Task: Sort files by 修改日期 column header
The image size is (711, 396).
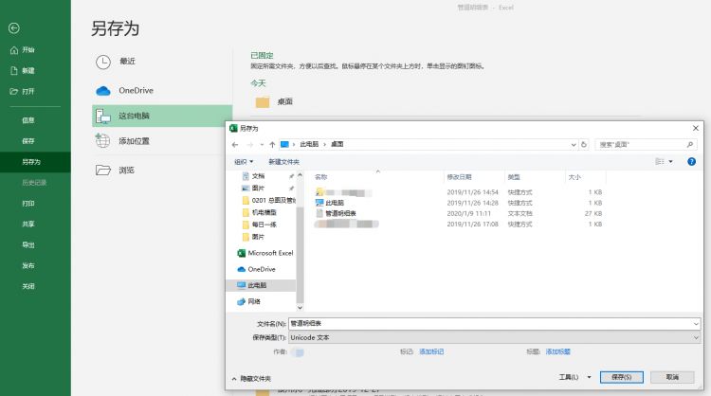Action: click(x=459, y=177)
